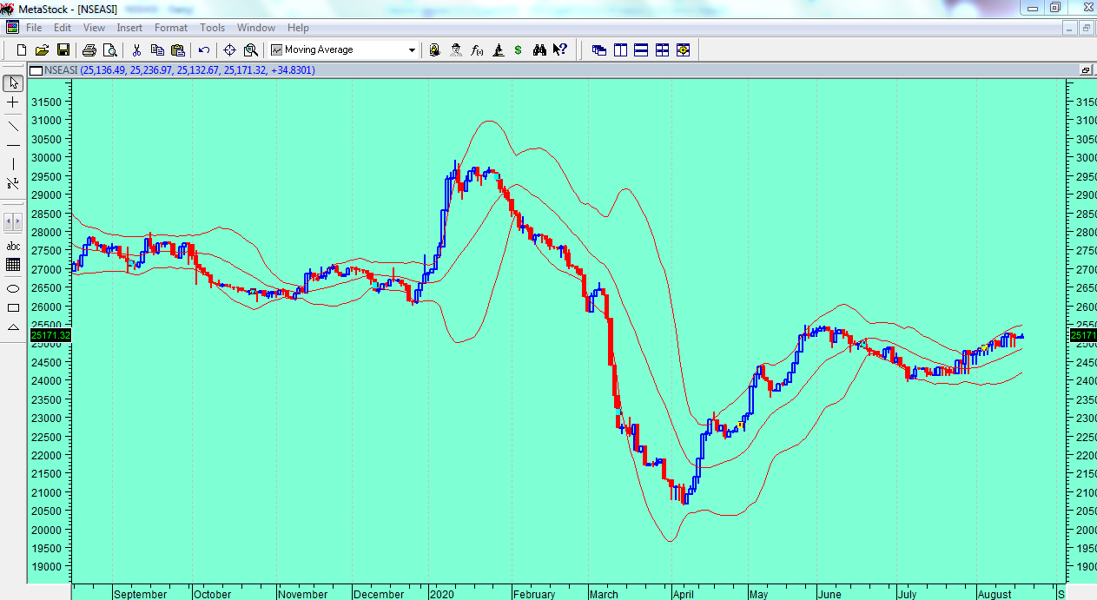Open the Window menu
The width and height of the screenshot is (1097, 600).
pos(256,28)
